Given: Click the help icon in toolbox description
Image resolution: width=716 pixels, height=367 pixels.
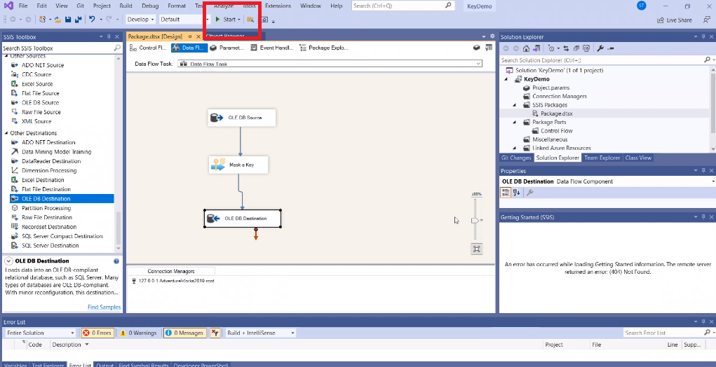Looking at the screenshot, I should pyautogui.click(x=116, y=261).
